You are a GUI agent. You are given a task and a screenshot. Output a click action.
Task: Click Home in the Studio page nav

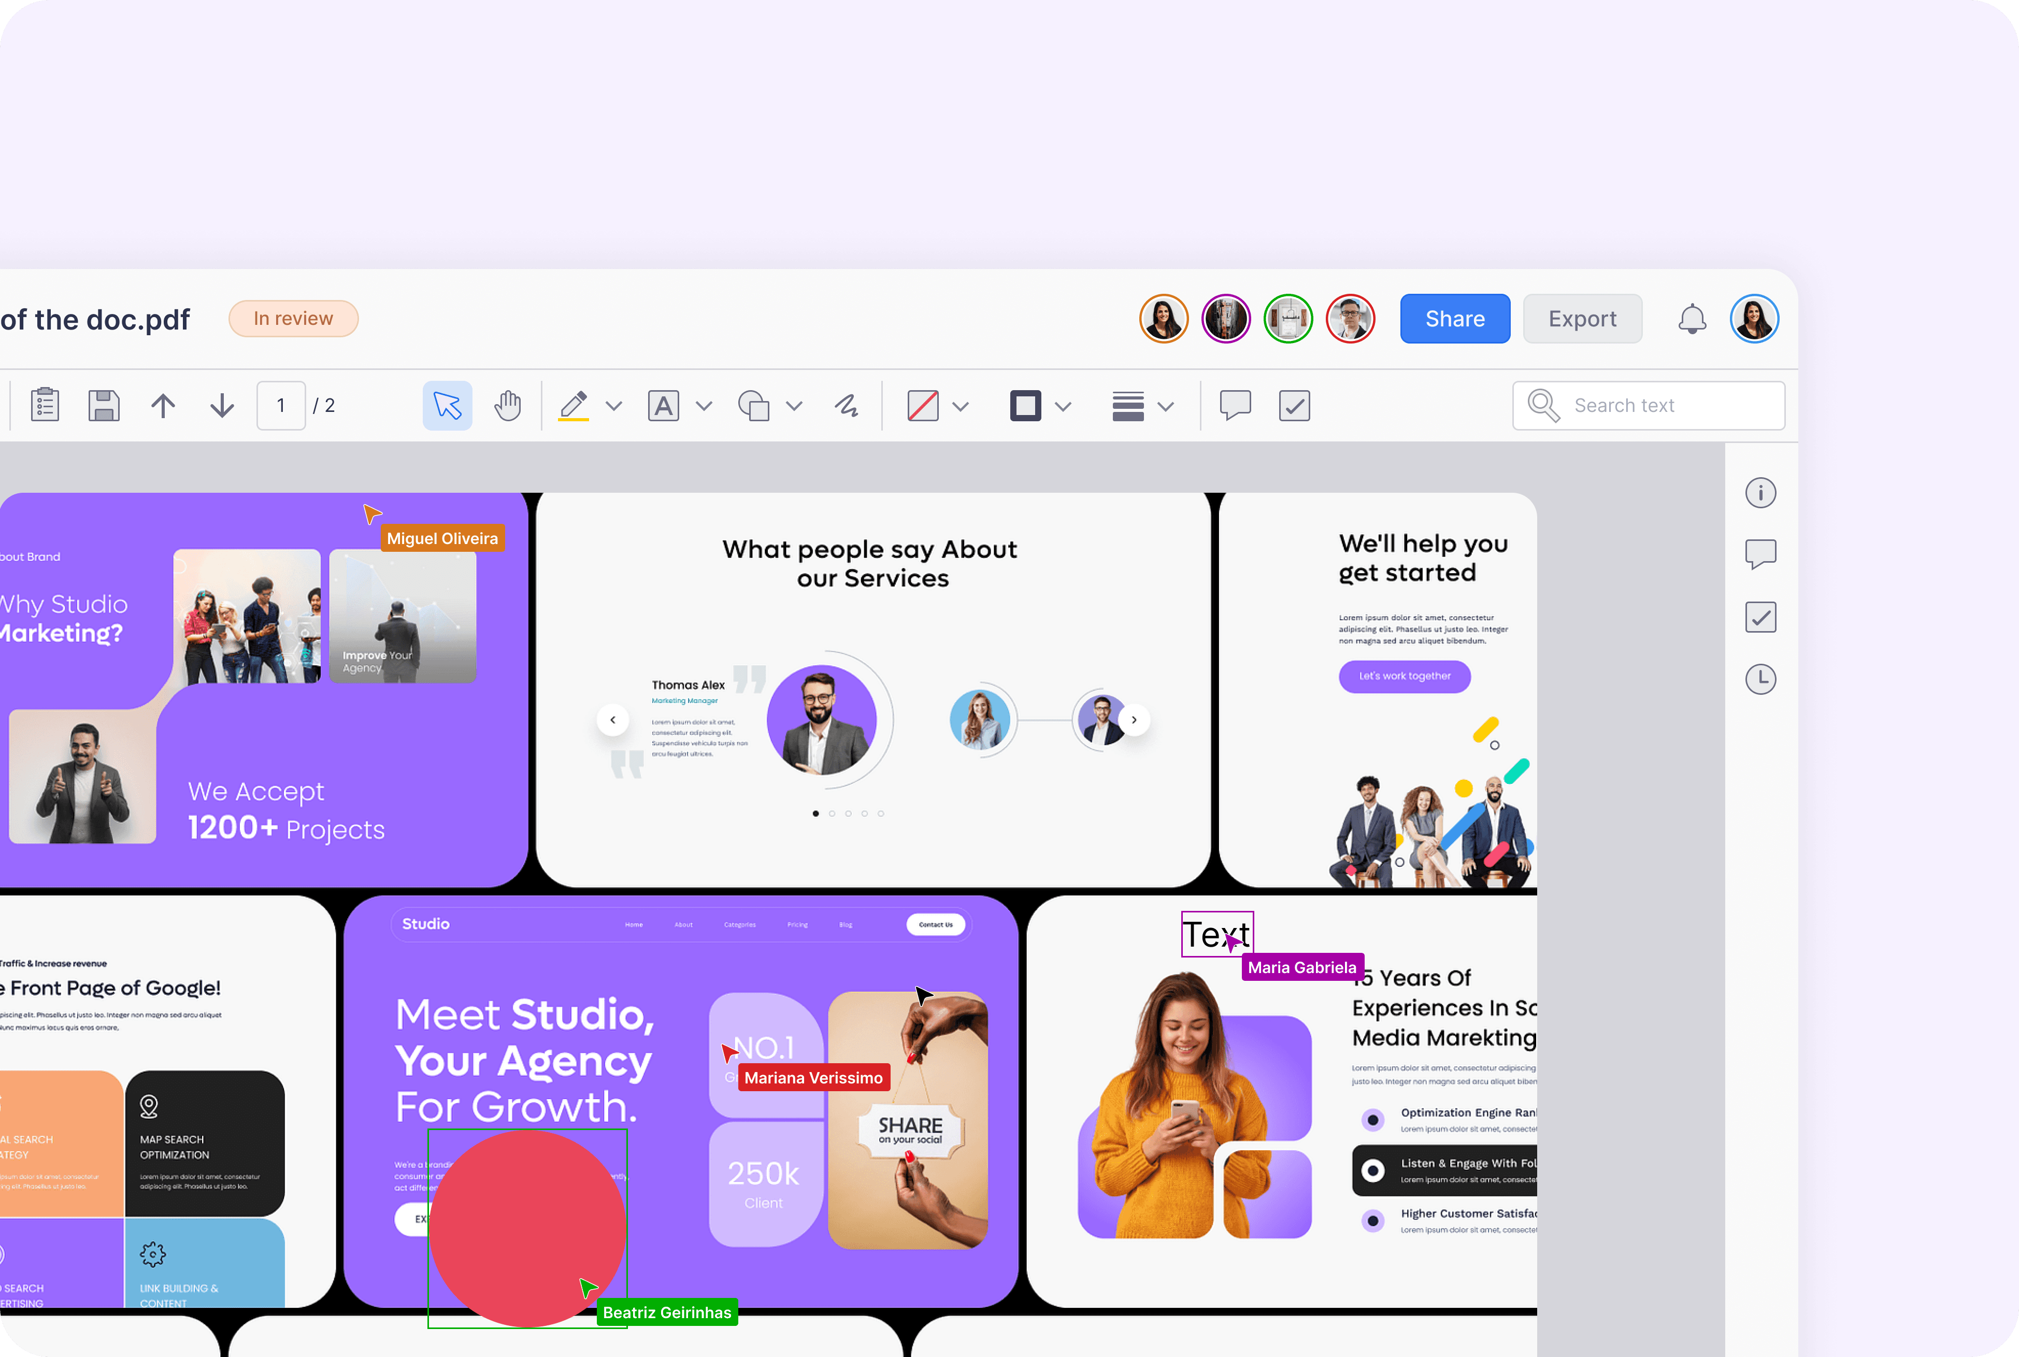point(634,925)
